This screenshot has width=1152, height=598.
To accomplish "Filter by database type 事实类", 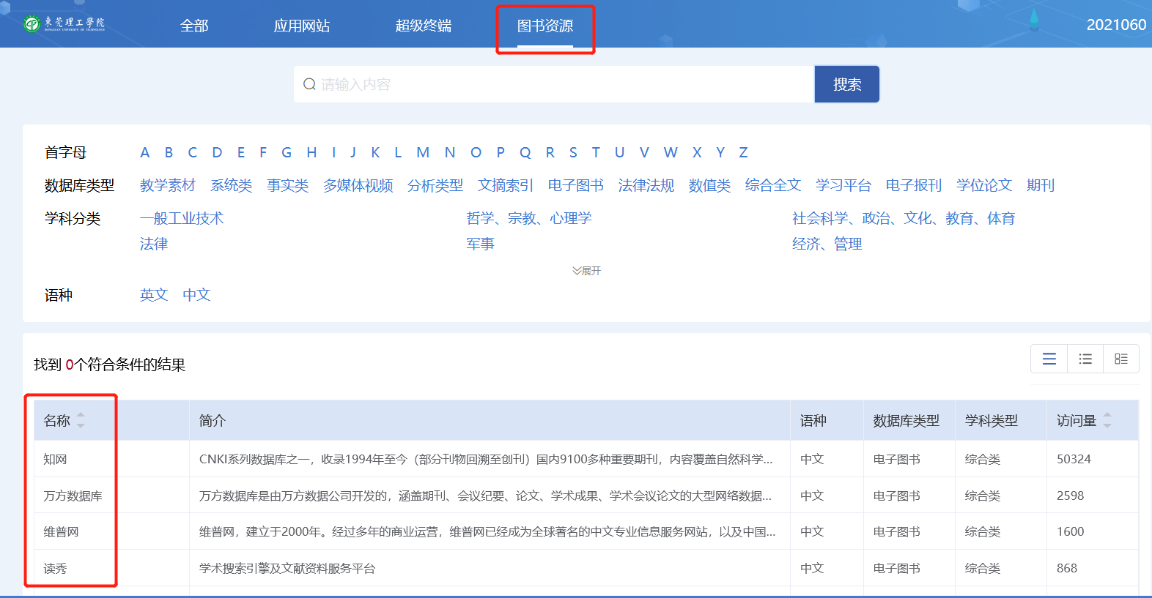I will click(x=288, y=185).
